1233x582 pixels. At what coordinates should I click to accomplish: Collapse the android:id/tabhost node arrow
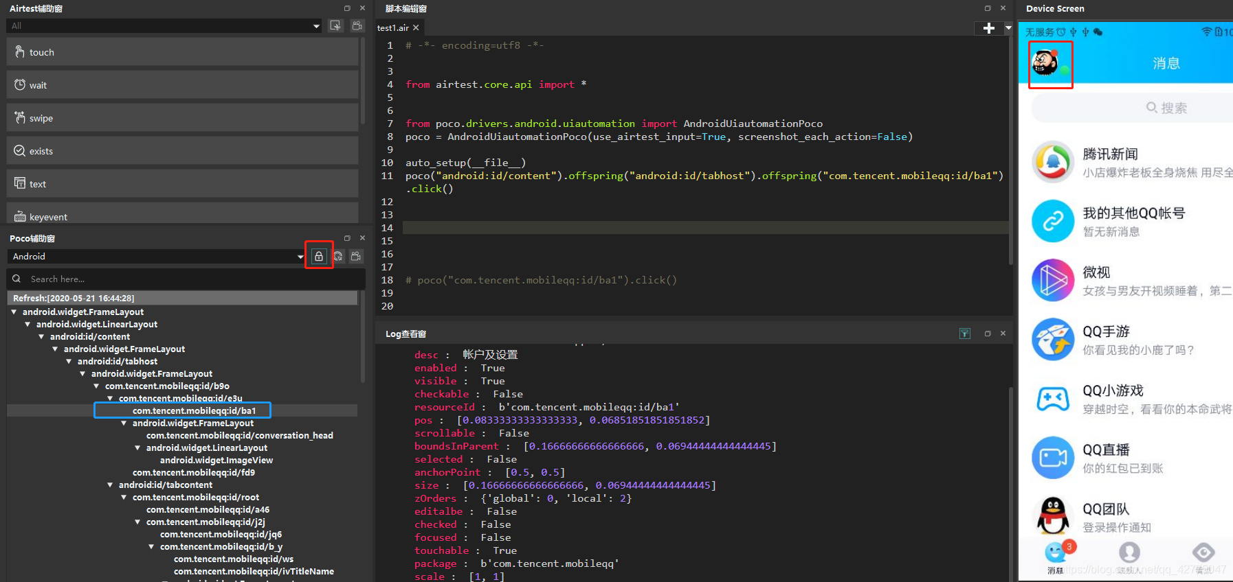69,361
